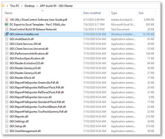The width and height of the screenshot is (165, 139).
Task: Go to This PC in breadcrumb path
Action: (x=15, y=6)
